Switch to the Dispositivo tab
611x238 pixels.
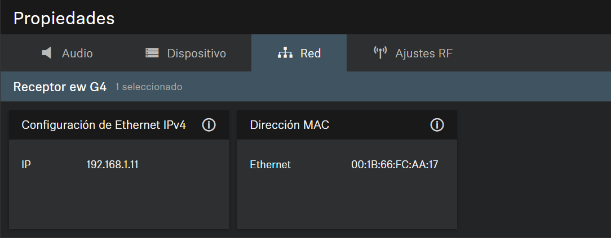(x=185, y=53)
